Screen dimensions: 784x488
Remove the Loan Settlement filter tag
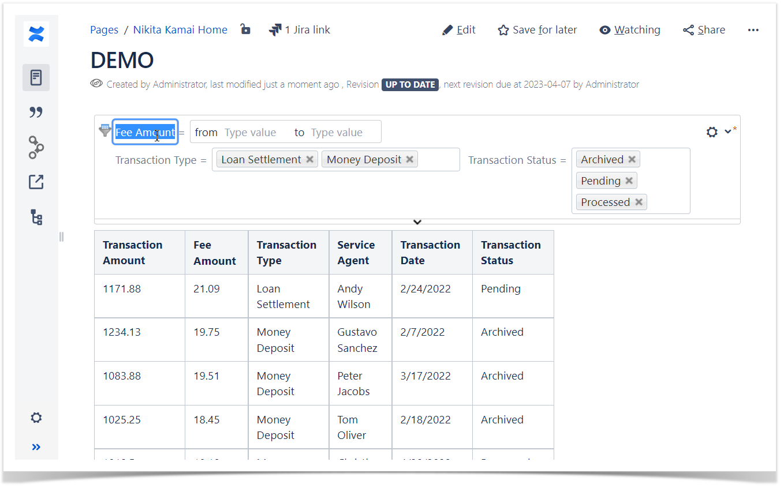point(310,160)
